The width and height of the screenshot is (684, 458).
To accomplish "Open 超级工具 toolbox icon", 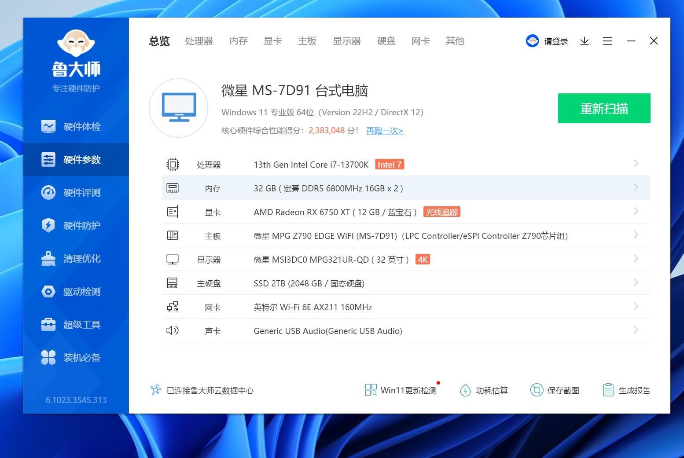I will point(48,325).
